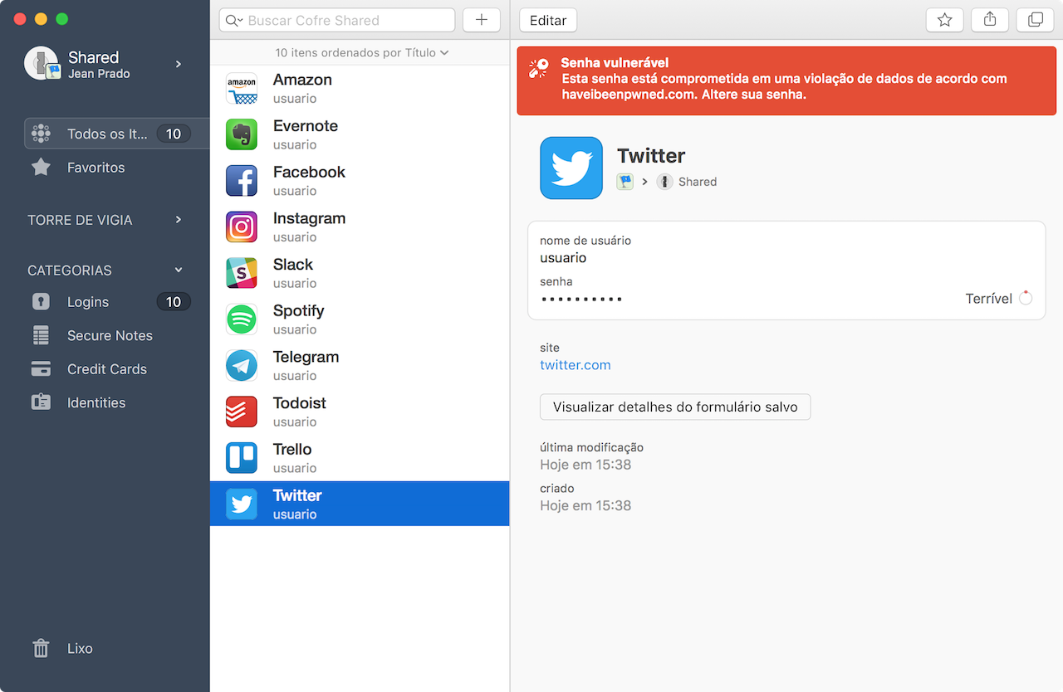Image resolution: width=1063 pixels, height=692 pixels.
Task: Click the duplicate windows icon in toolbar
Action: click(1035, 20)
